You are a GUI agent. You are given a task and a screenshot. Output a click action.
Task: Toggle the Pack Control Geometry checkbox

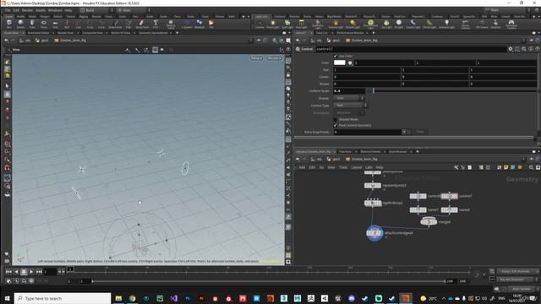point(336,125)
